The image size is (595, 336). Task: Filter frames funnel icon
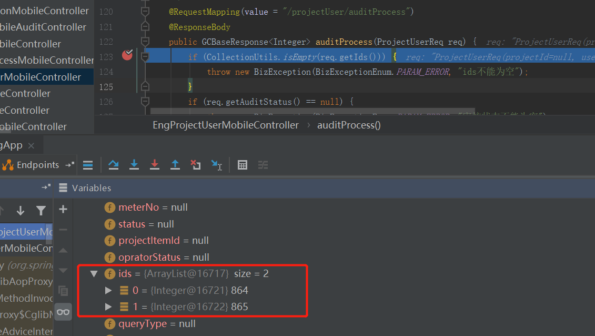[x=41, y=210]
